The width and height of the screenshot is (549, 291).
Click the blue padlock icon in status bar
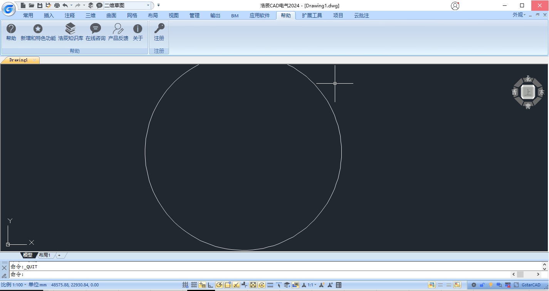point(482,285)
